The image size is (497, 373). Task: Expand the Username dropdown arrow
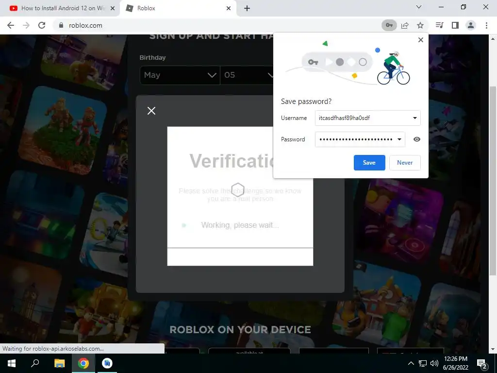tap(414, 118)
